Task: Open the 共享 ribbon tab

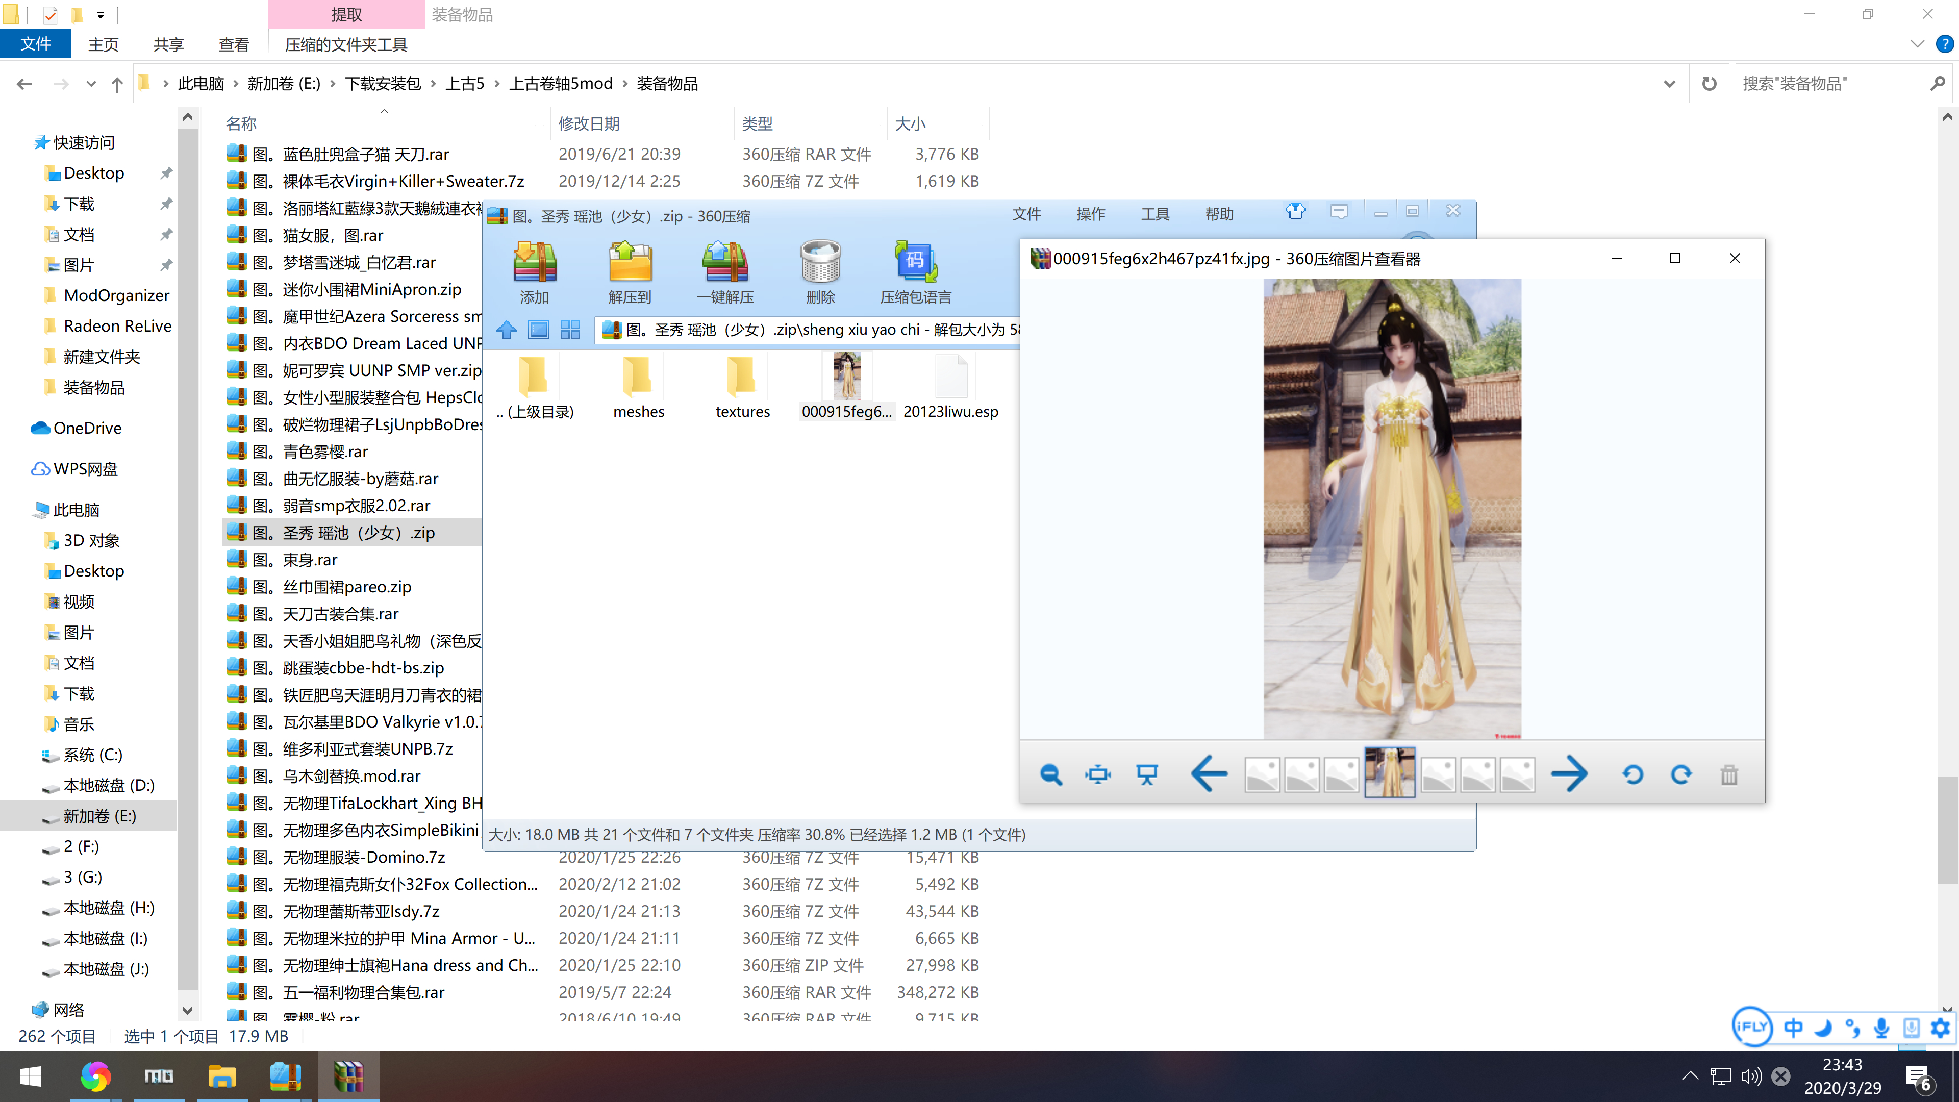Action: point(168,44)
